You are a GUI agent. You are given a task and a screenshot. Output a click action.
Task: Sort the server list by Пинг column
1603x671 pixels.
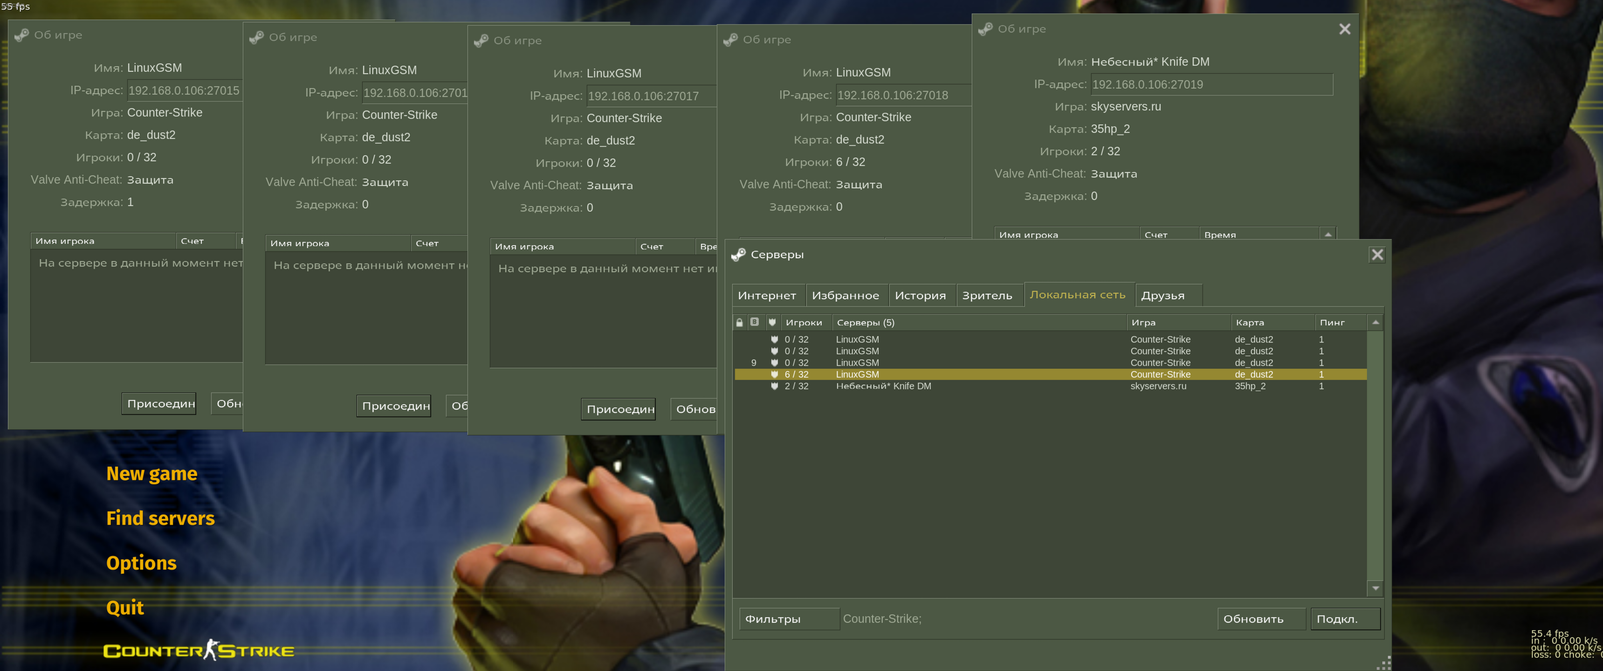[x=1341, y=322]
